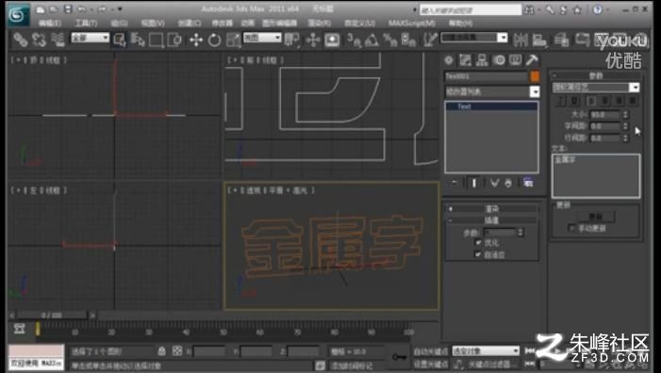Toggle the 优化 (Optimize) checkbox
The image size is (661, 373).
[x=478, y=242]
